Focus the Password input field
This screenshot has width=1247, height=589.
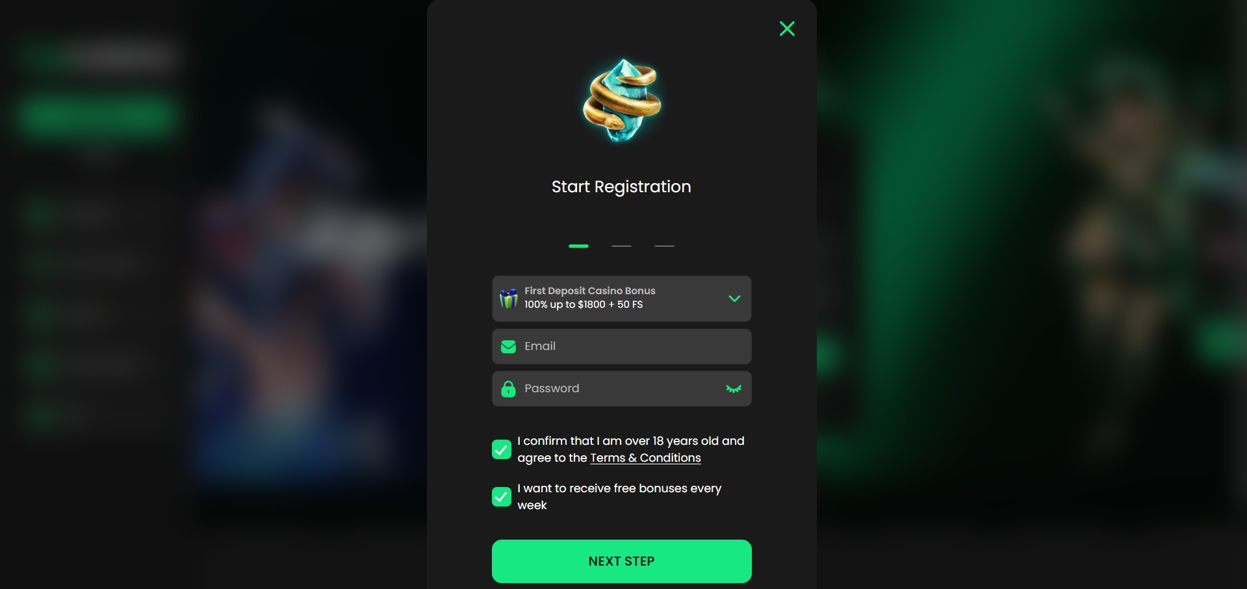click(x=622, y=388)
